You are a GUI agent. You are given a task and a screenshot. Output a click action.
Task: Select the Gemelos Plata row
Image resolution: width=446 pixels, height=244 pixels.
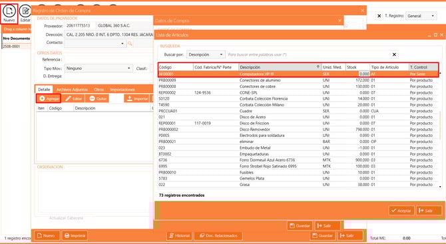[298, 178]
